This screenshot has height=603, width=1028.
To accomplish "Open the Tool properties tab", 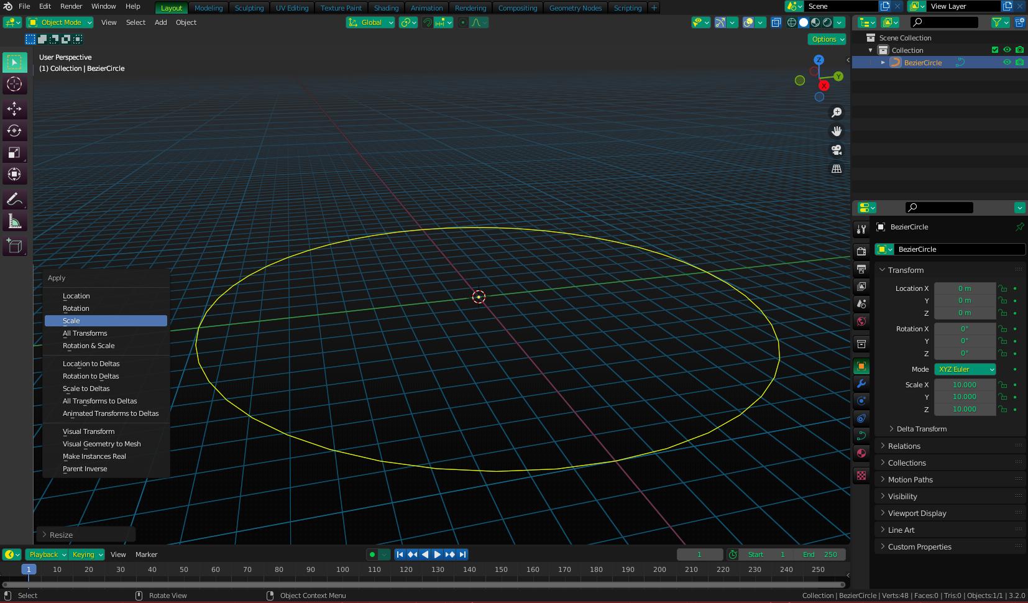I will [x=861, y=229].
